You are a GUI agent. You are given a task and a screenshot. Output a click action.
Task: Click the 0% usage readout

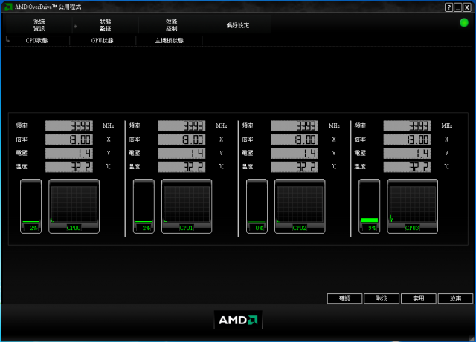click(x=259, y=228)
